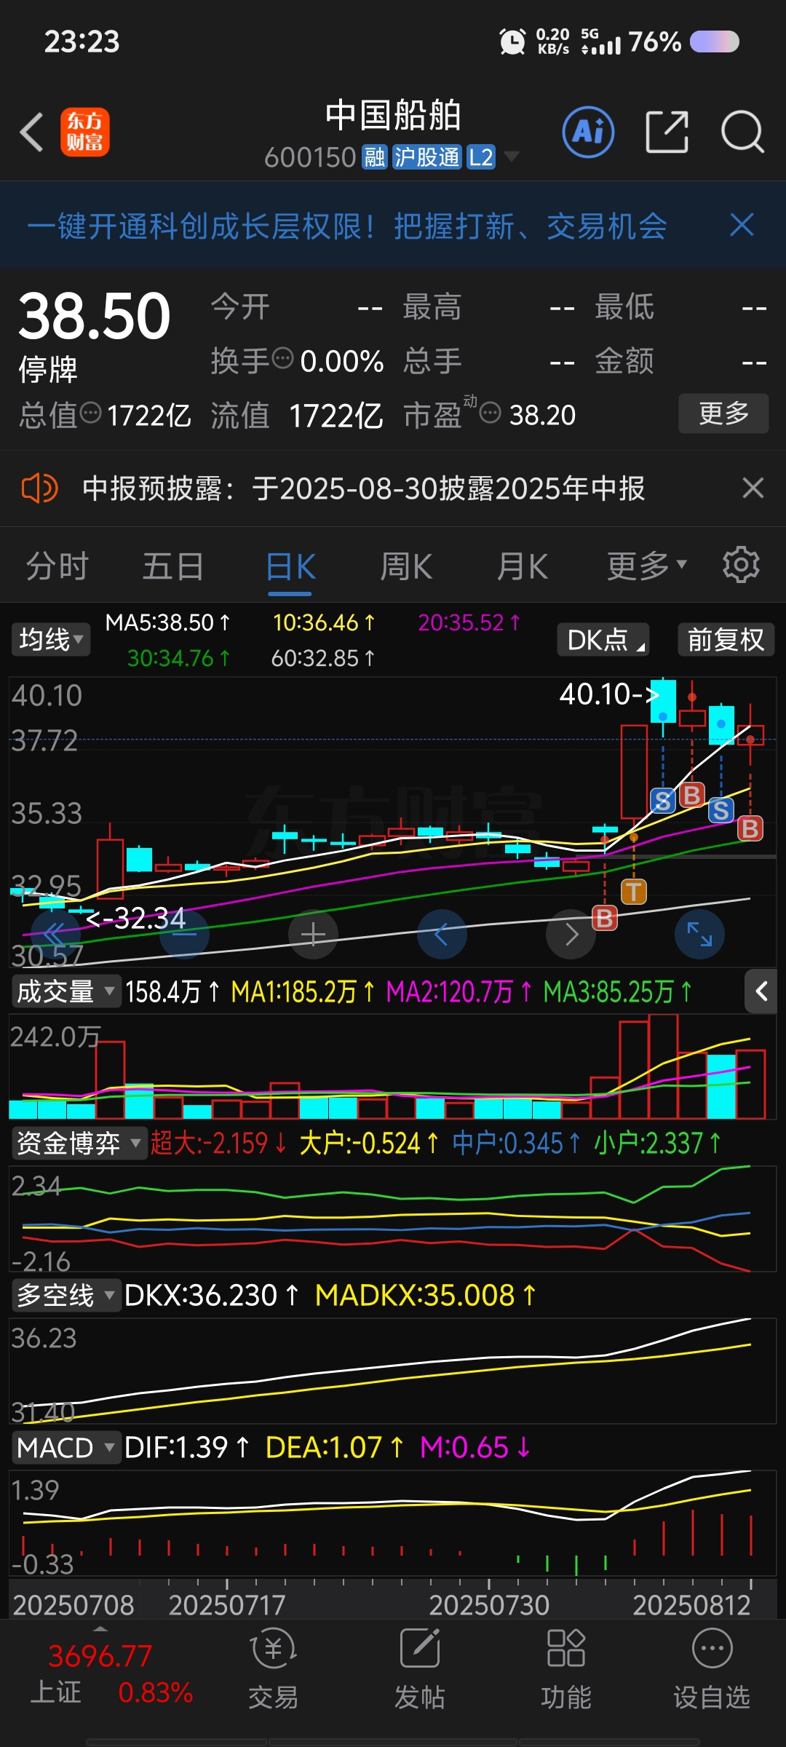Open the 东方财富 app logo
Image resolution: width=786 pixels, height=1747 pixels.
click(85, 132)
